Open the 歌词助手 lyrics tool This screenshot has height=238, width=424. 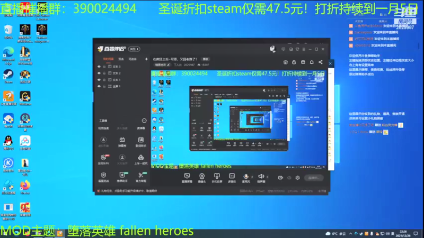pyautogui.click(x=141, y=142)
